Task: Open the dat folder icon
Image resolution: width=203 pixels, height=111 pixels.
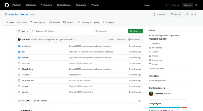Action: pyautogui.click(x=19, y=52)
